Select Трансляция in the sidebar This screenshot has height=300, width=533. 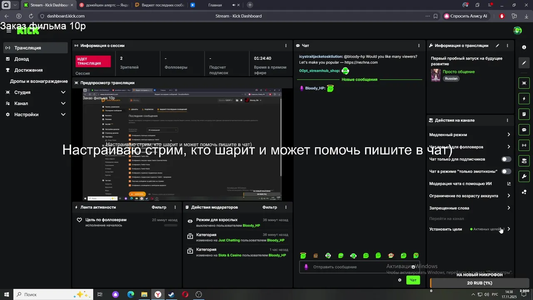coord(35,48)
